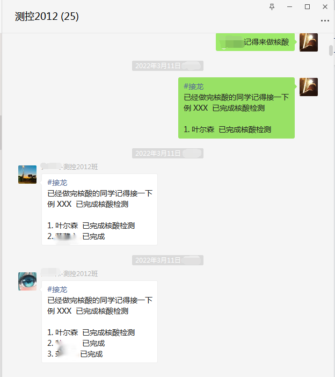Click sender avatar beside green 接龙 message

coord(309,87)
